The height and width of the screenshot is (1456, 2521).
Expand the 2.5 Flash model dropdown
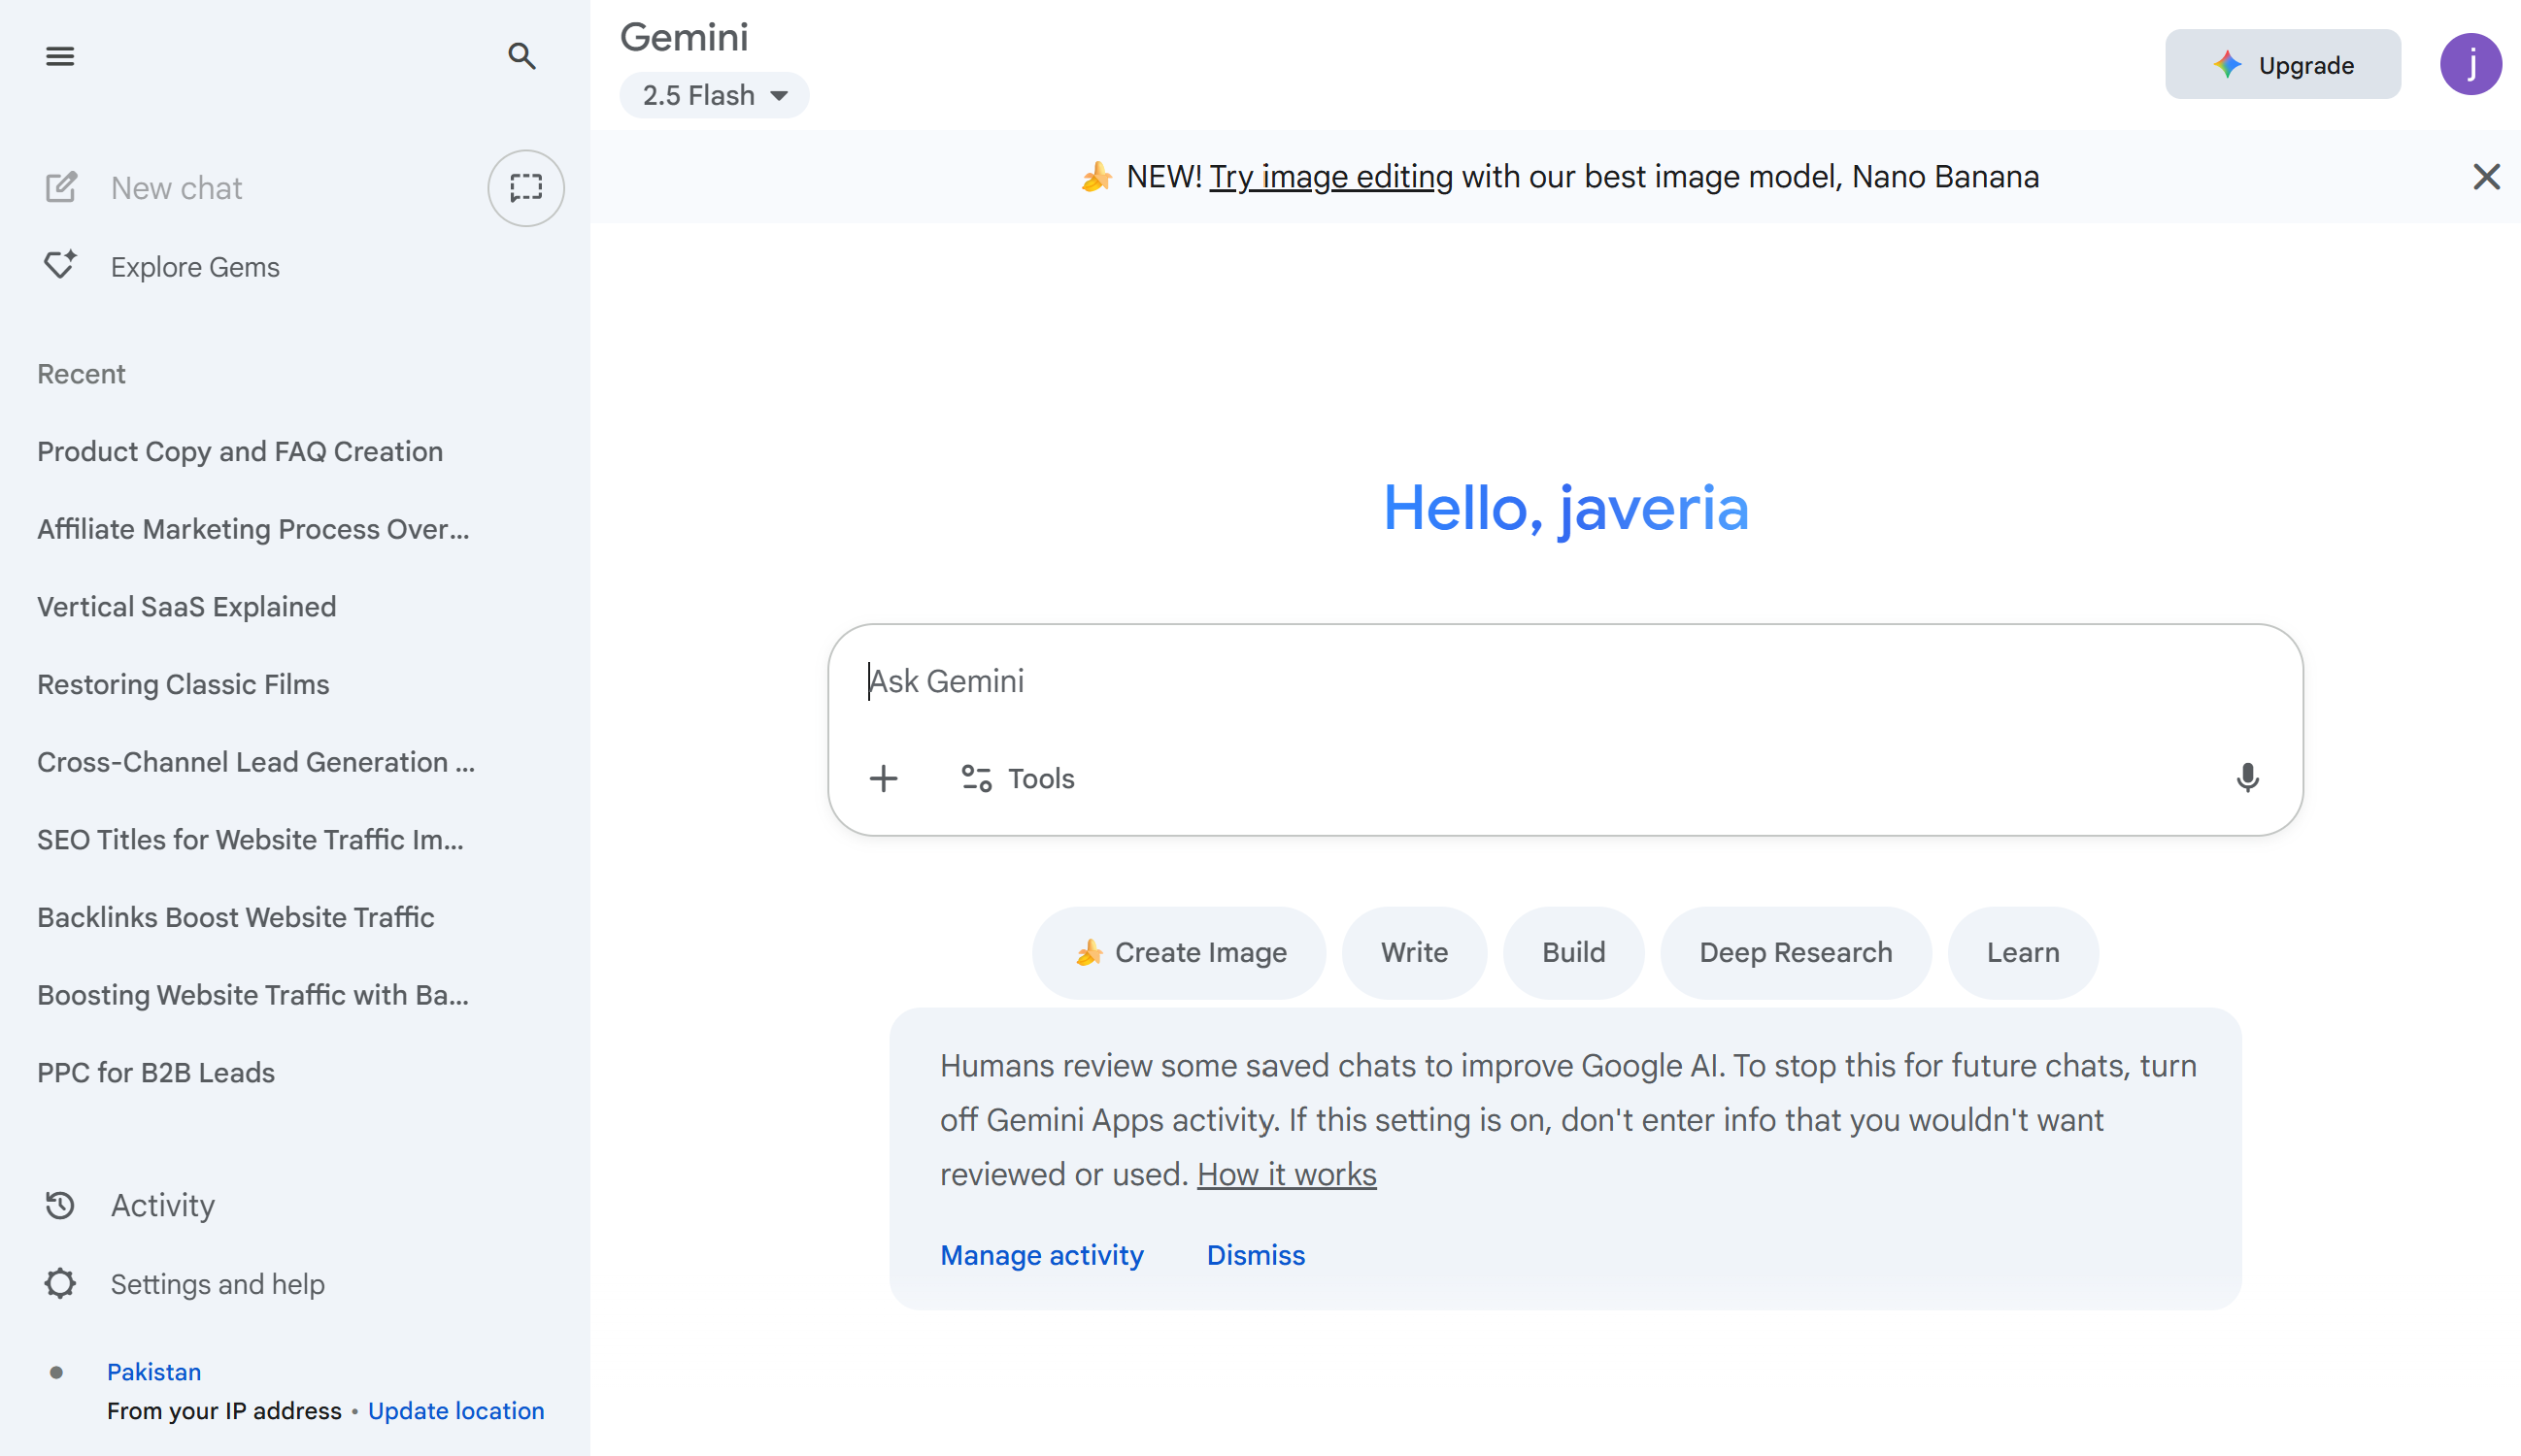[x=715, y=95]
